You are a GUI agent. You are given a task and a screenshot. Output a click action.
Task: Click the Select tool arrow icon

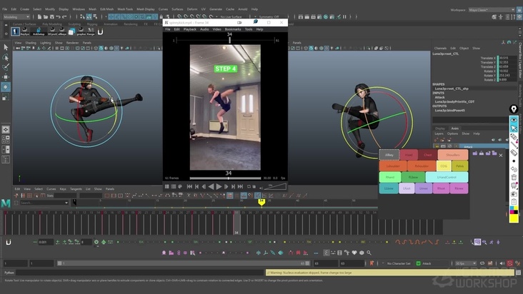[6, 47]
